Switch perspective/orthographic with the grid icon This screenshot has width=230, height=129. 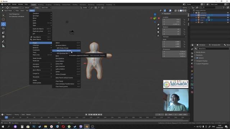(158, 36)
